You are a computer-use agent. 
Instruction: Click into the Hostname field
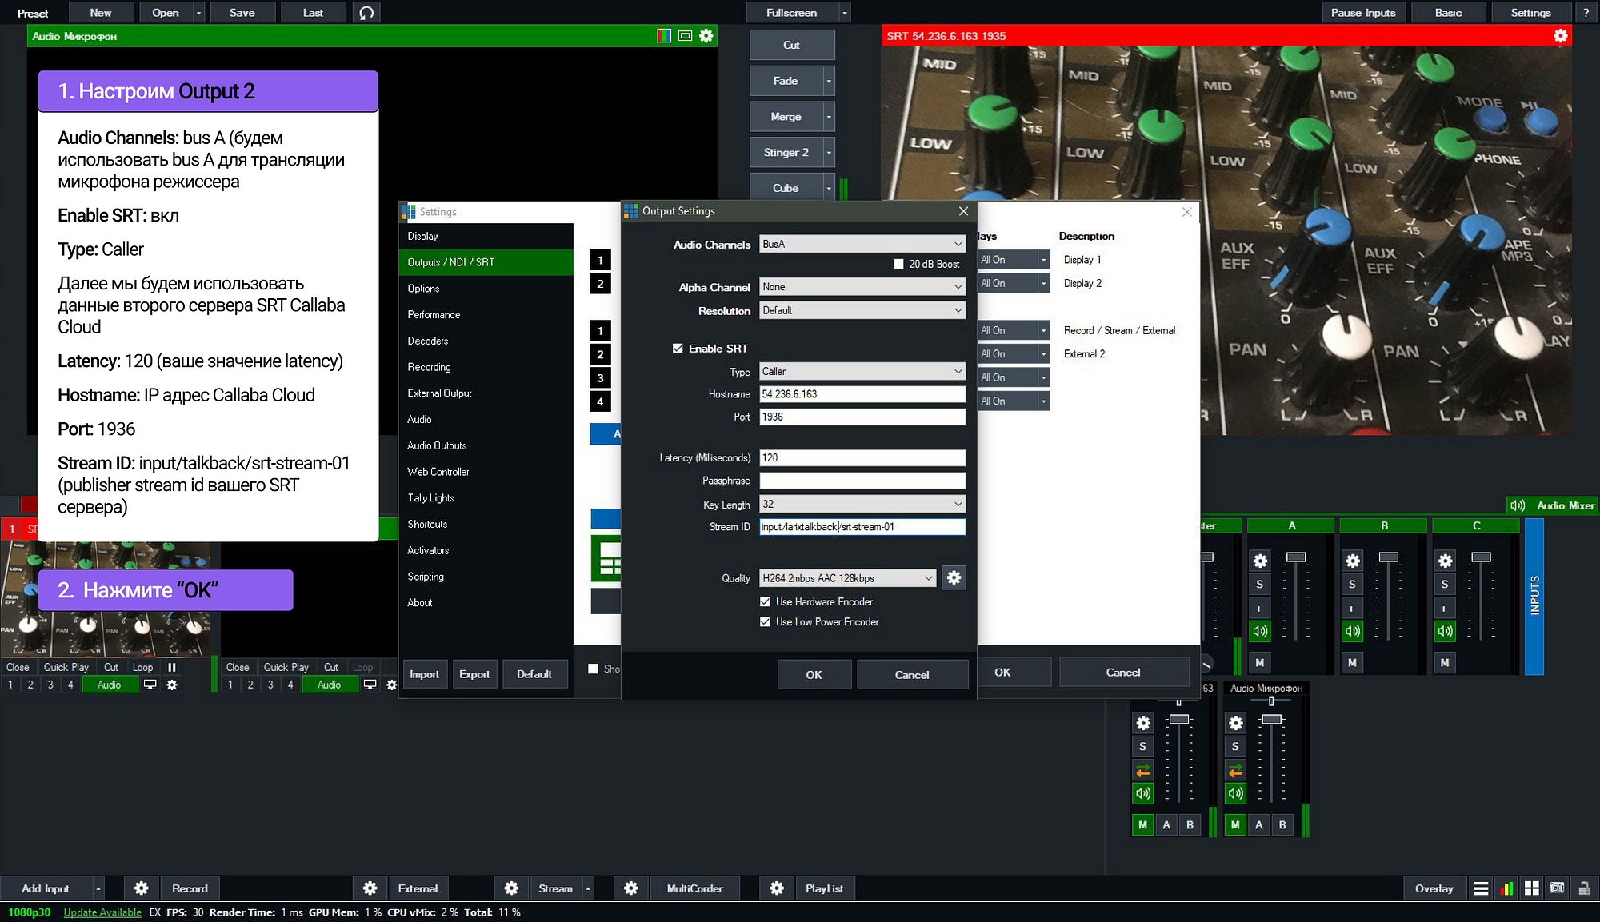tap(862, 394)
